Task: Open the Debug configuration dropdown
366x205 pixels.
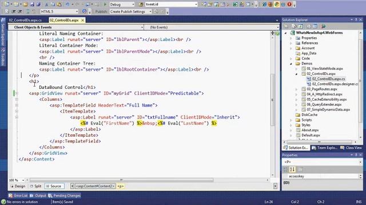Action: coord(133,5)
